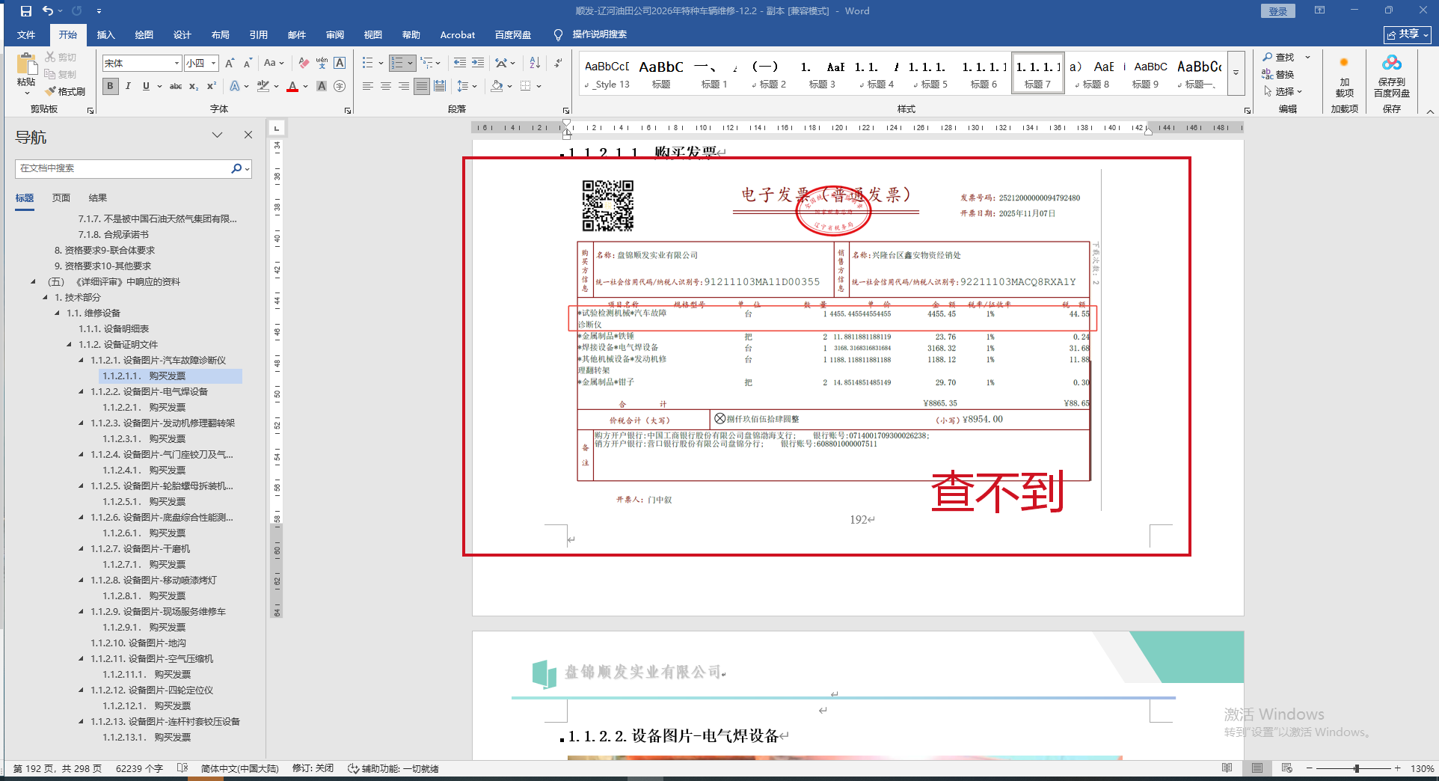Toggle Superscript formatting
The width and height of the screenshot is (1439, 781).
click(x=212, y=86)
